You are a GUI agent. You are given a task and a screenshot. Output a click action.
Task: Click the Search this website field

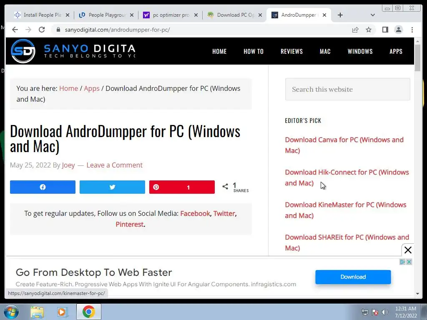pos(347,89)
